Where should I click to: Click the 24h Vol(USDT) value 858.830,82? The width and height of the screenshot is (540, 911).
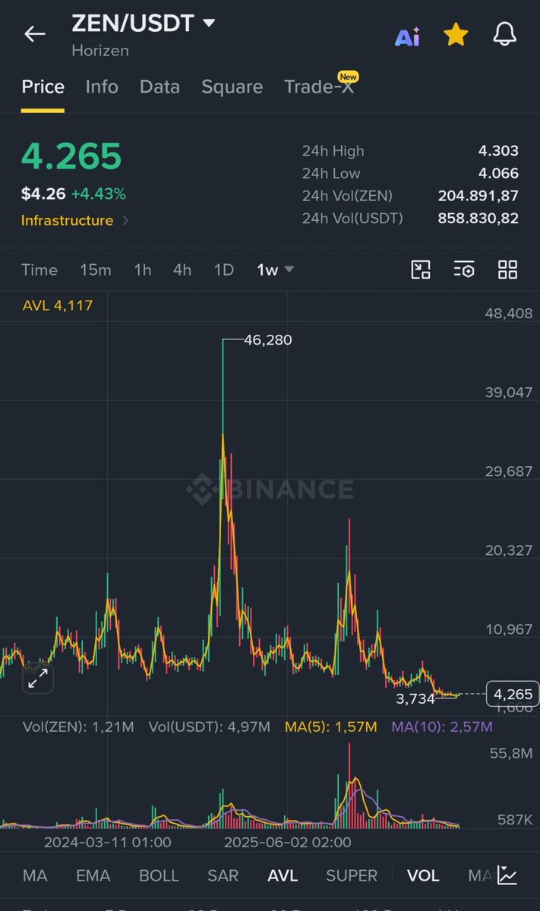point(478,219)
